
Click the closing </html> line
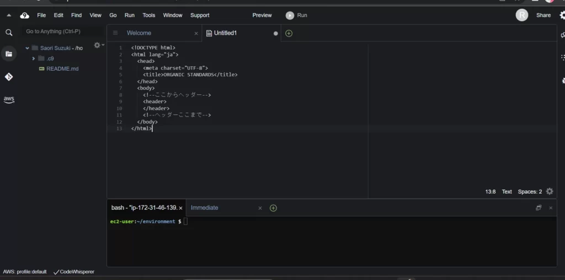[x=142, y=129]
